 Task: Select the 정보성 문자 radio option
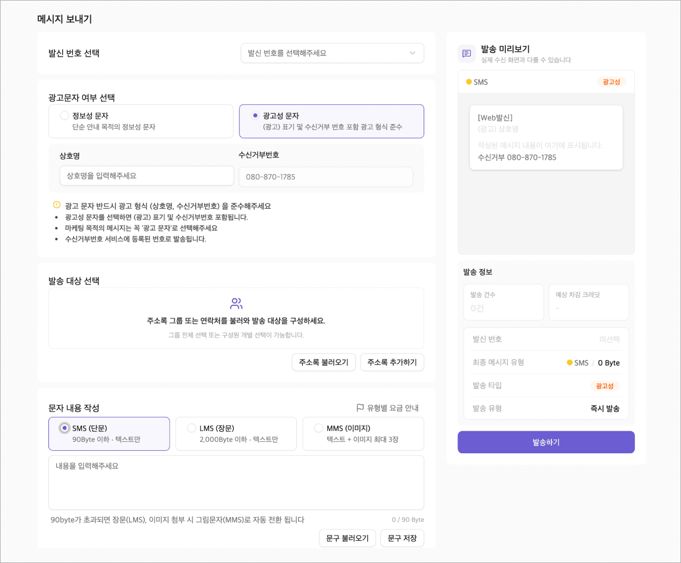tap(141, 121)
